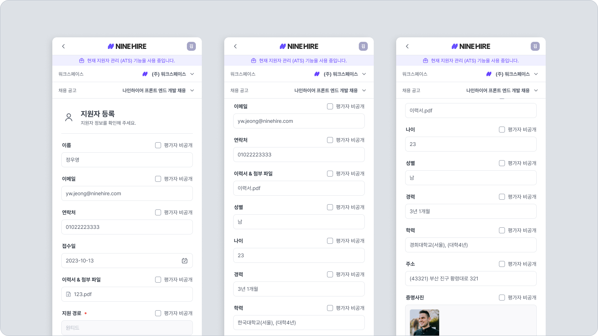Click the 이메일 field in the middle screen
This screenshot has width=598, height=336.
click(x=299, y=121)
